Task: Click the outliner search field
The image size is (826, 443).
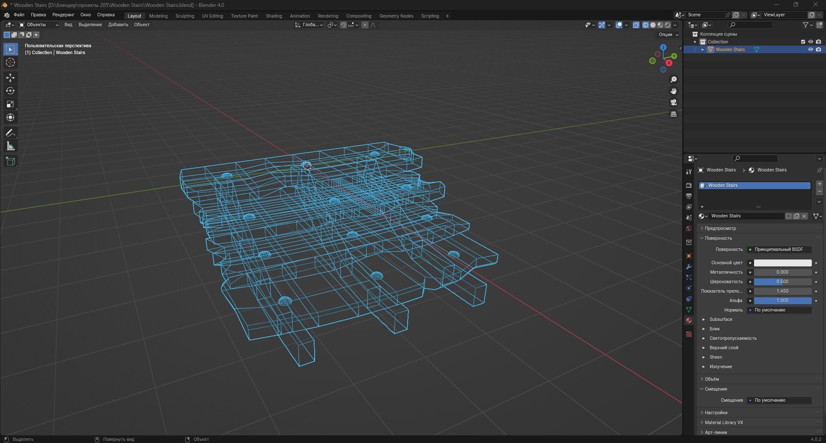Action: (x=751, y=25)
